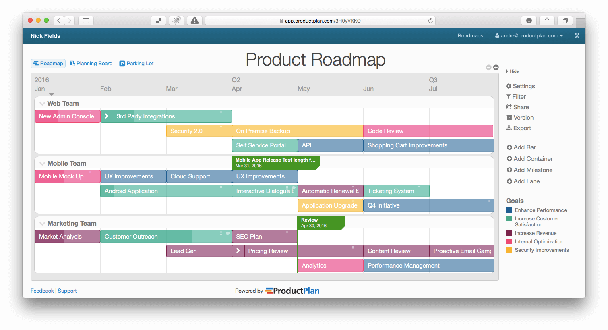Expand the 3rd Party Integrations bar arrow
This screenshot has height=330, width=608.
click(x=107, y=116)
